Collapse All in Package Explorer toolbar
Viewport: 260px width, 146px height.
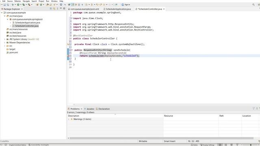pos(51,9)
